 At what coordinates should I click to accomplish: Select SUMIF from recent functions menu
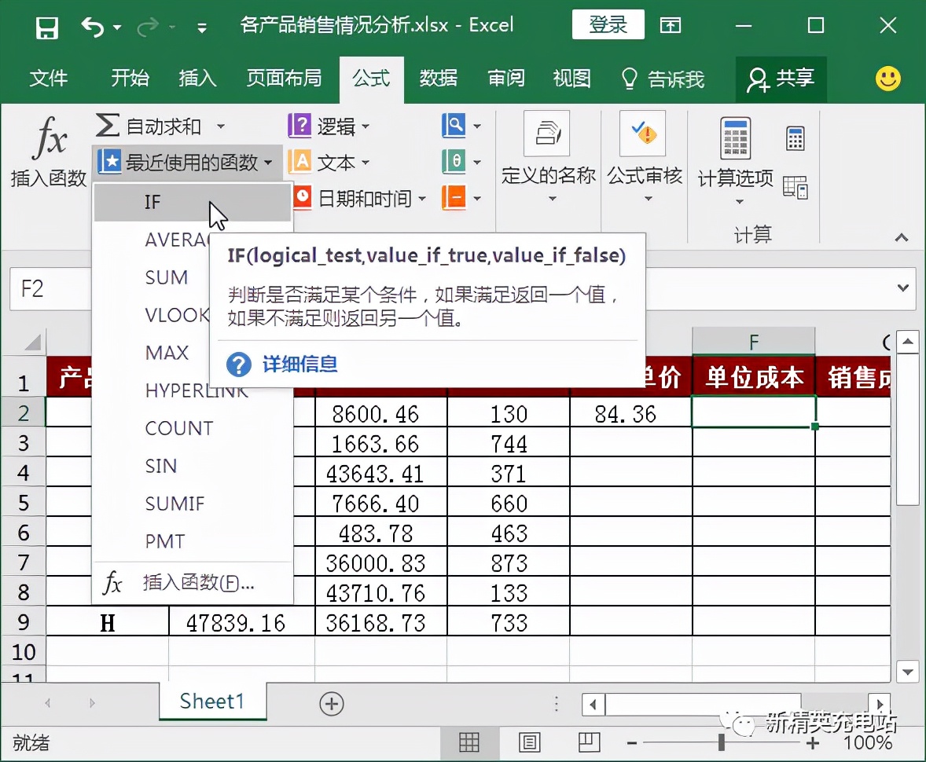coord(175,504)
